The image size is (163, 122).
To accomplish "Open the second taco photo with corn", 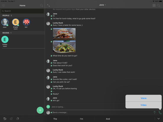I will tap(64, 47).
